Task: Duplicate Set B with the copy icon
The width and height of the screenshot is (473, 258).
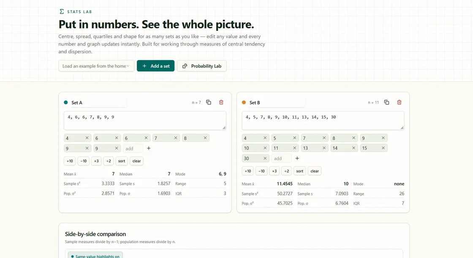Action: coord(386,102)
